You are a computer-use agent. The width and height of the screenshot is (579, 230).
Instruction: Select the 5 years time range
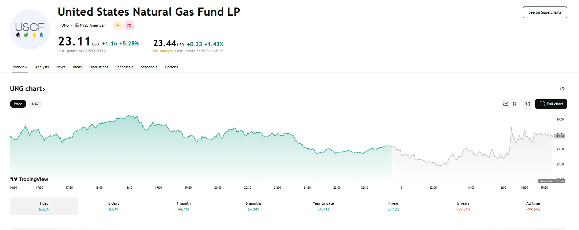tap(463, 206)
